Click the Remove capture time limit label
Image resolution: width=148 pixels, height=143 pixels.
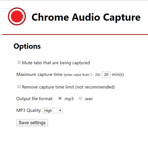68,87
